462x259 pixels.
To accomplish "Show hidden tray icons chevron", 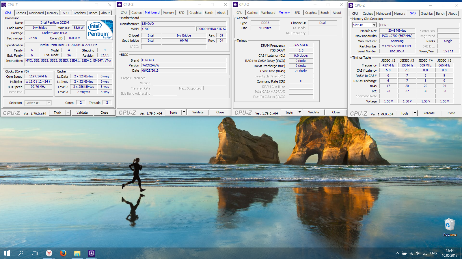I will (397, 253).
